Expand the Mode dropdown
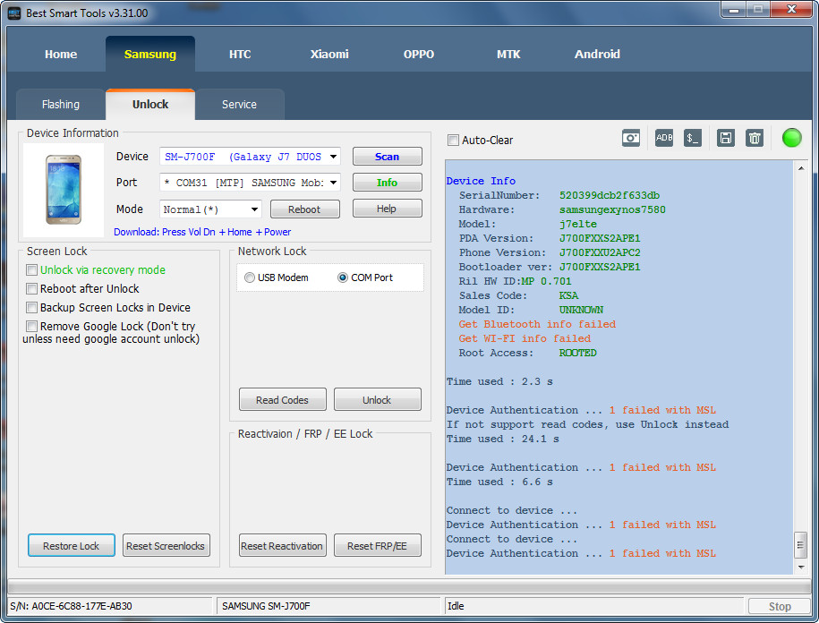 click(254, 209)
